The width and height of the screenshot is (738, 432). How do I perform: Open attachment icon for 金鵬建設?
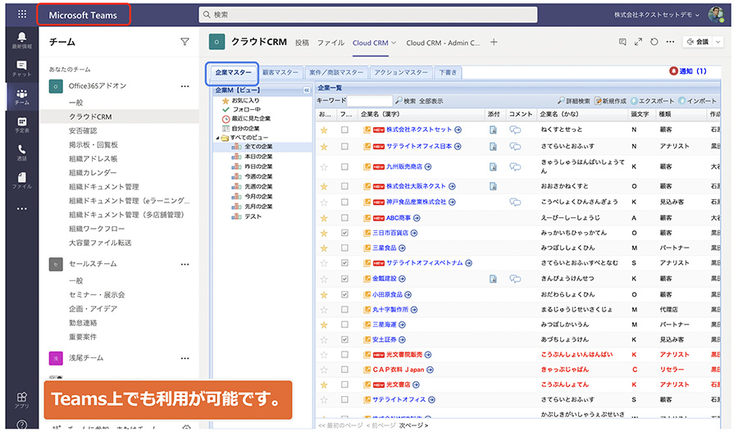pyautogui.click(x=493, y=279)
